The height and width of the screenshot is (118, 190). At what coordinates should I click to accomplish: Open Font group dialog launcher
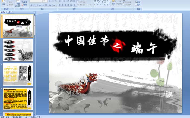(x=56, y=9)
